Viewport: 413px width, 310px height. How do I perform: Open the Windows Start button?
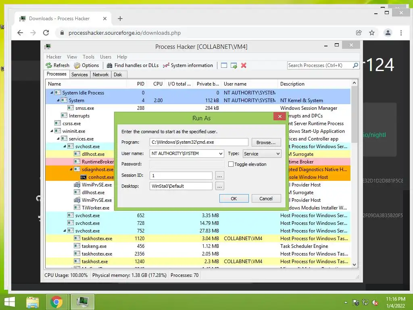point(10,302)
